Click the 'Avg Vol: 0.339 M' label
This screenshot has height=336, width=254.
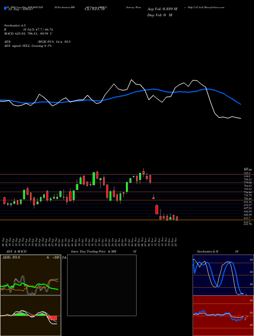(x=162, y=9)
